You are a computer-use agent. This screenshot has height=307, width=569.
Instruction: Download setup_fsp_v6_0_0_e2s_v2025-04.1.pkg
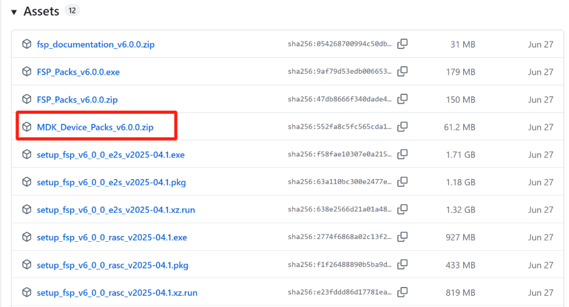(111, 182)
